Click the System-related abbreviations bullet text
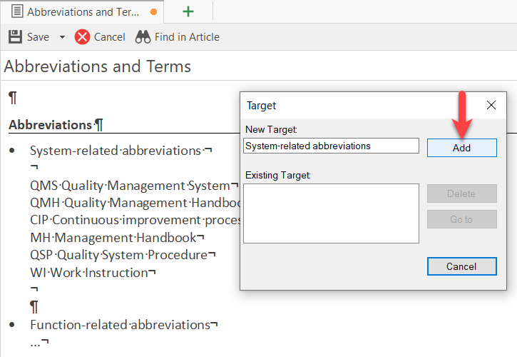The width and height of the screenshot is (517, 357). coord(116,151)
